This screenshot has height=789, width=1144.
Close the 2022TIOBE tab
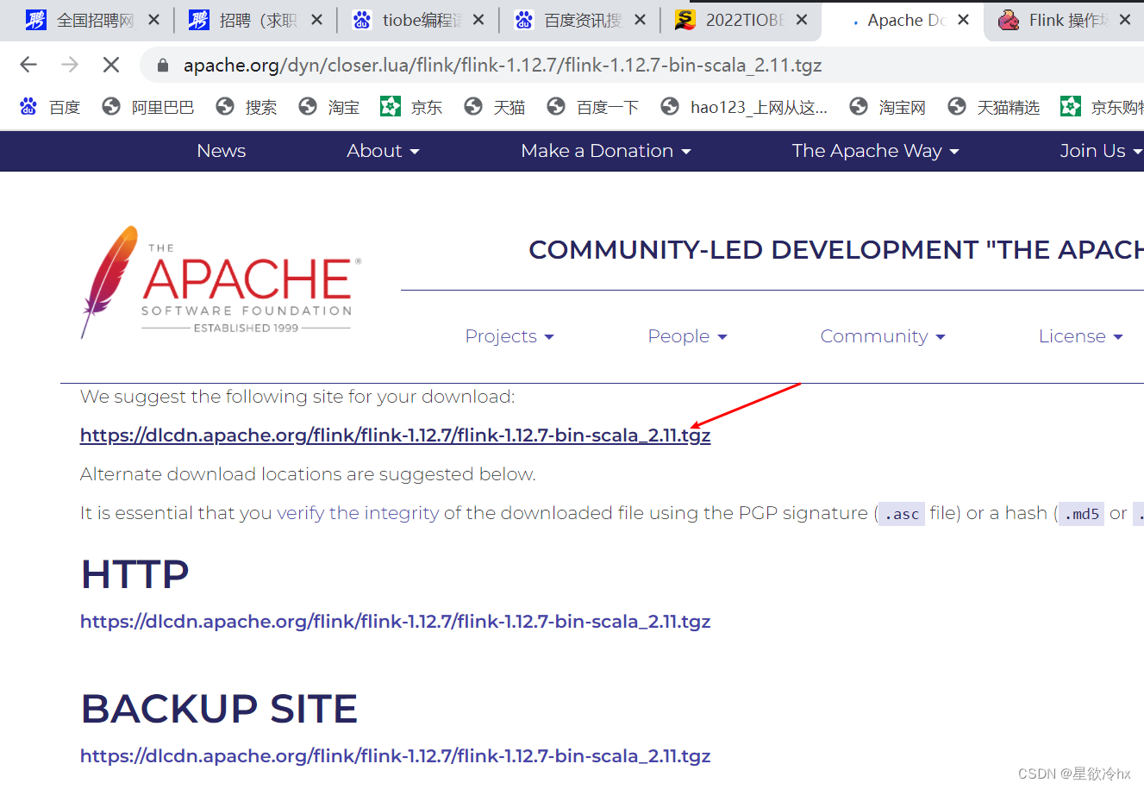[802, 20]
